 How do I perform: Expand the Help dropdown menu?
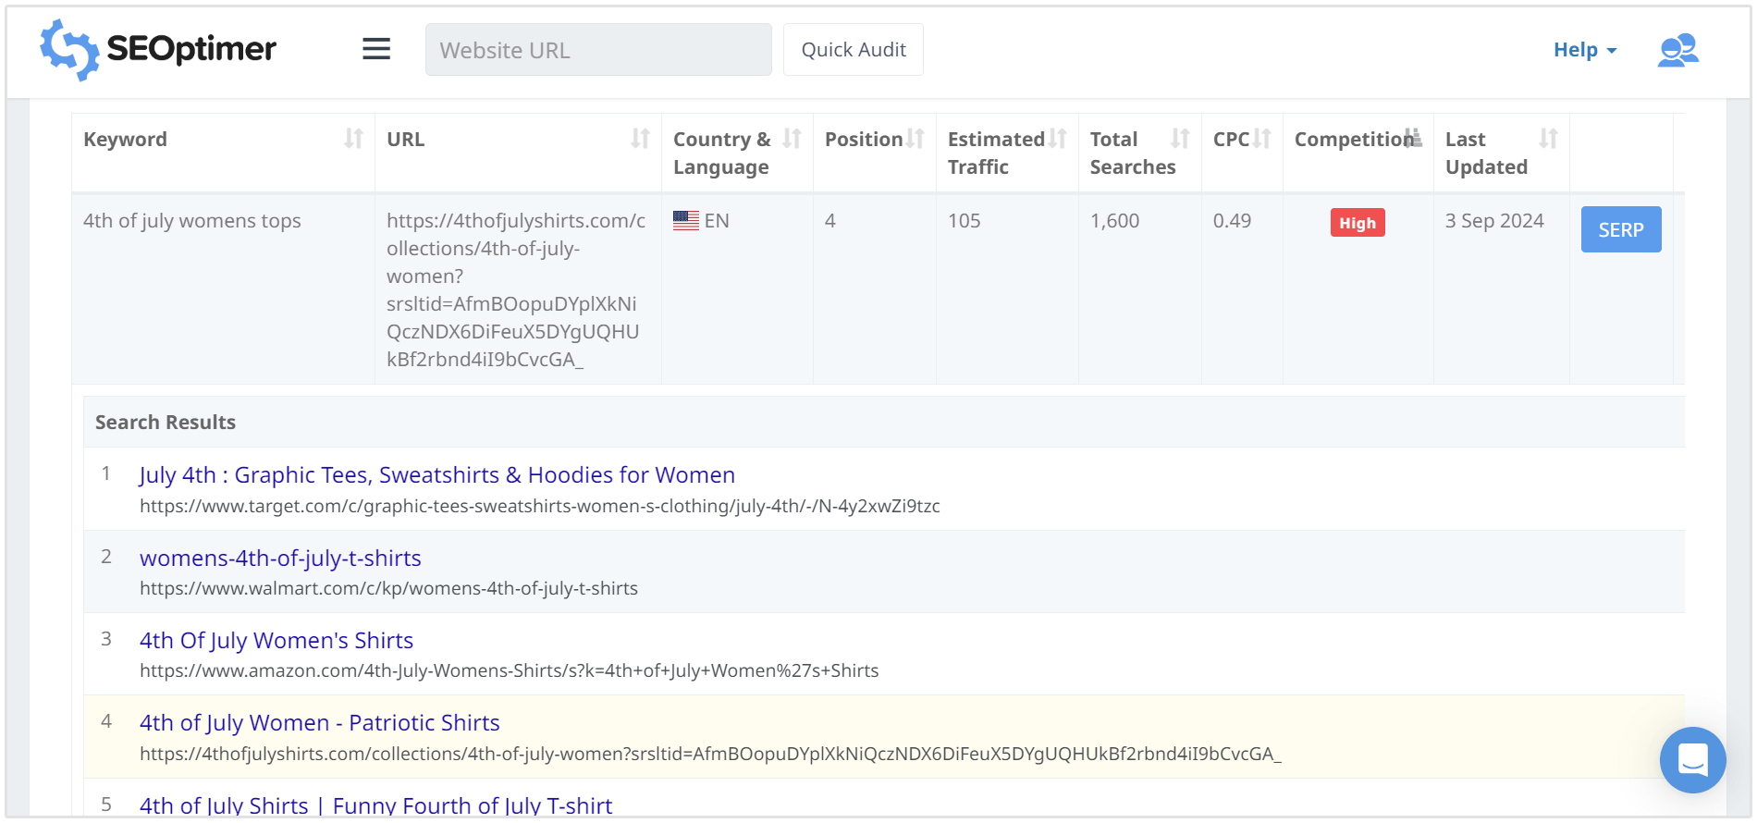[1584, 50]
